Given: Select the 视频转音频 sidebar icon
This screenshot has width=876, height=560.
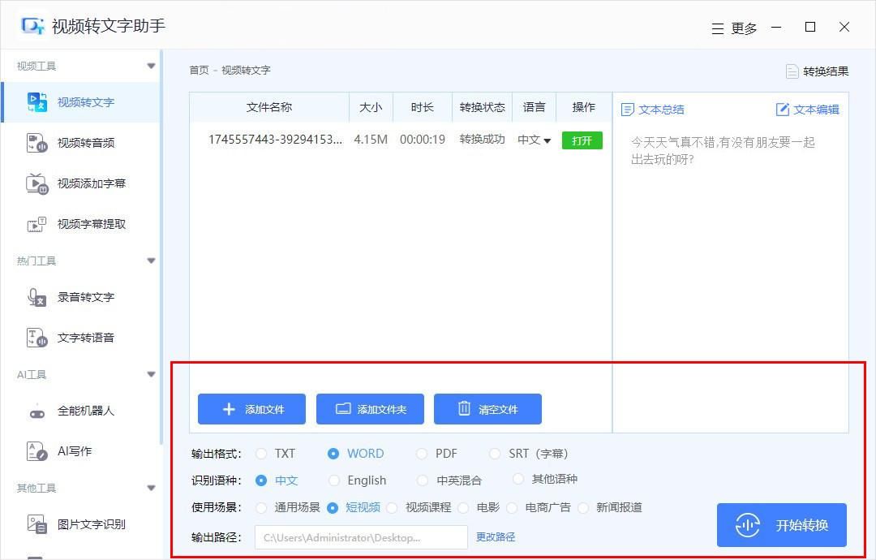Looking at the screenshot, I should pyautogui.click(x=37, y=143).
